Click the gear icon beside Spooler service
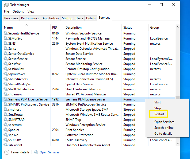Viewport: 190px width, 159px height. [x=6, y=130]
